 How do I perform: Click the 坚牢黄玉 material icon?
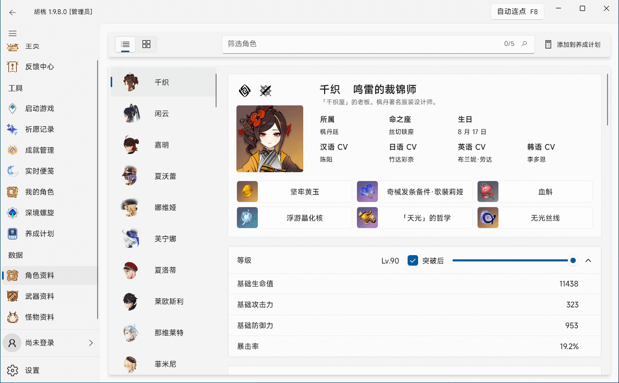click(x=247, y=191)
